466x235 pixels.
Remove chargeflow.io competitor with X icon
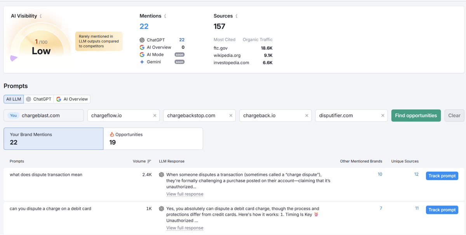click(155, 116)
